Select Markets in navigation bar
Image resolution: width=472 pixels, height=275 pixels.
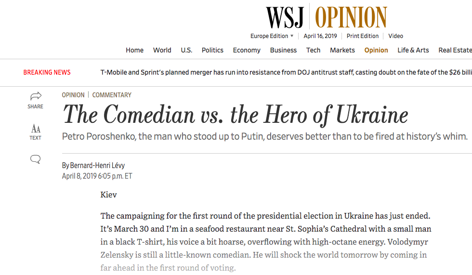pyautogui.click(x=342, y=50)
